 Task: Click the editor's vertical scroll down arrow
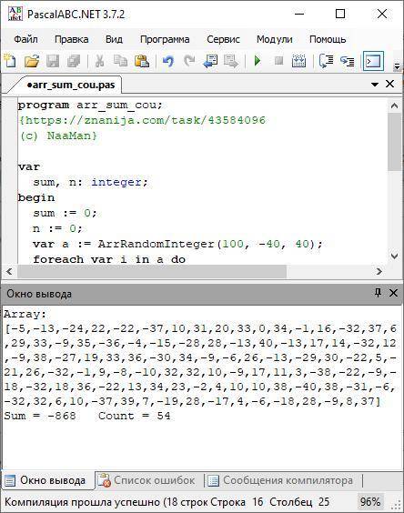[x=394, y=256]
